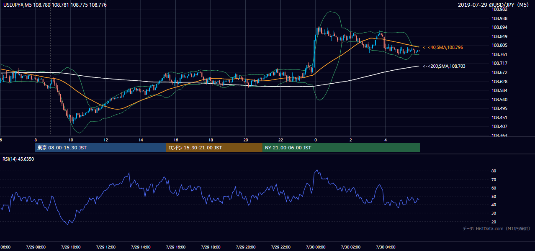Click price axis value 108.495
Image resolution: width=535 pixels, height=251 pixels.
click(x=499, y=109)
